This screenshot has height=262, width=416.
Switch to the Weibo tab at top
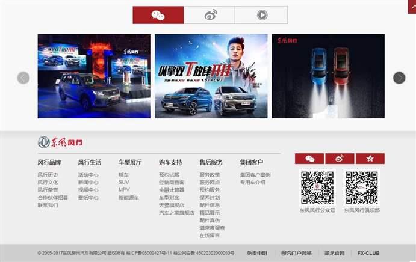coord(210,15)
